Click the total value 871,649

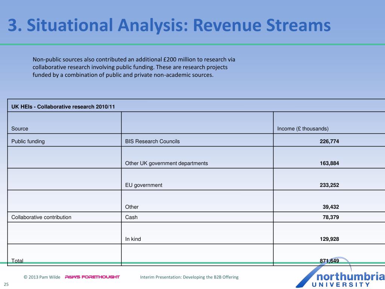coord(329,261)
